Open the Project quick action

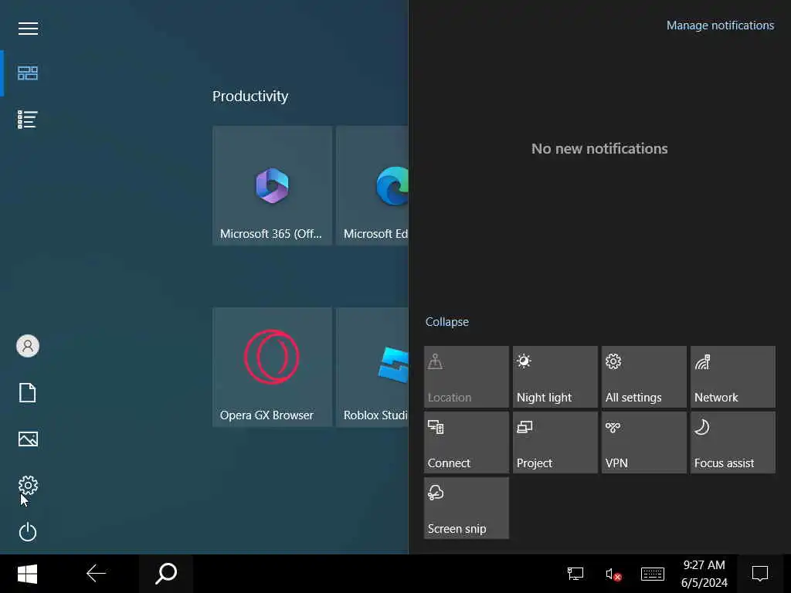pyautogui.click(x=555, y=442)
